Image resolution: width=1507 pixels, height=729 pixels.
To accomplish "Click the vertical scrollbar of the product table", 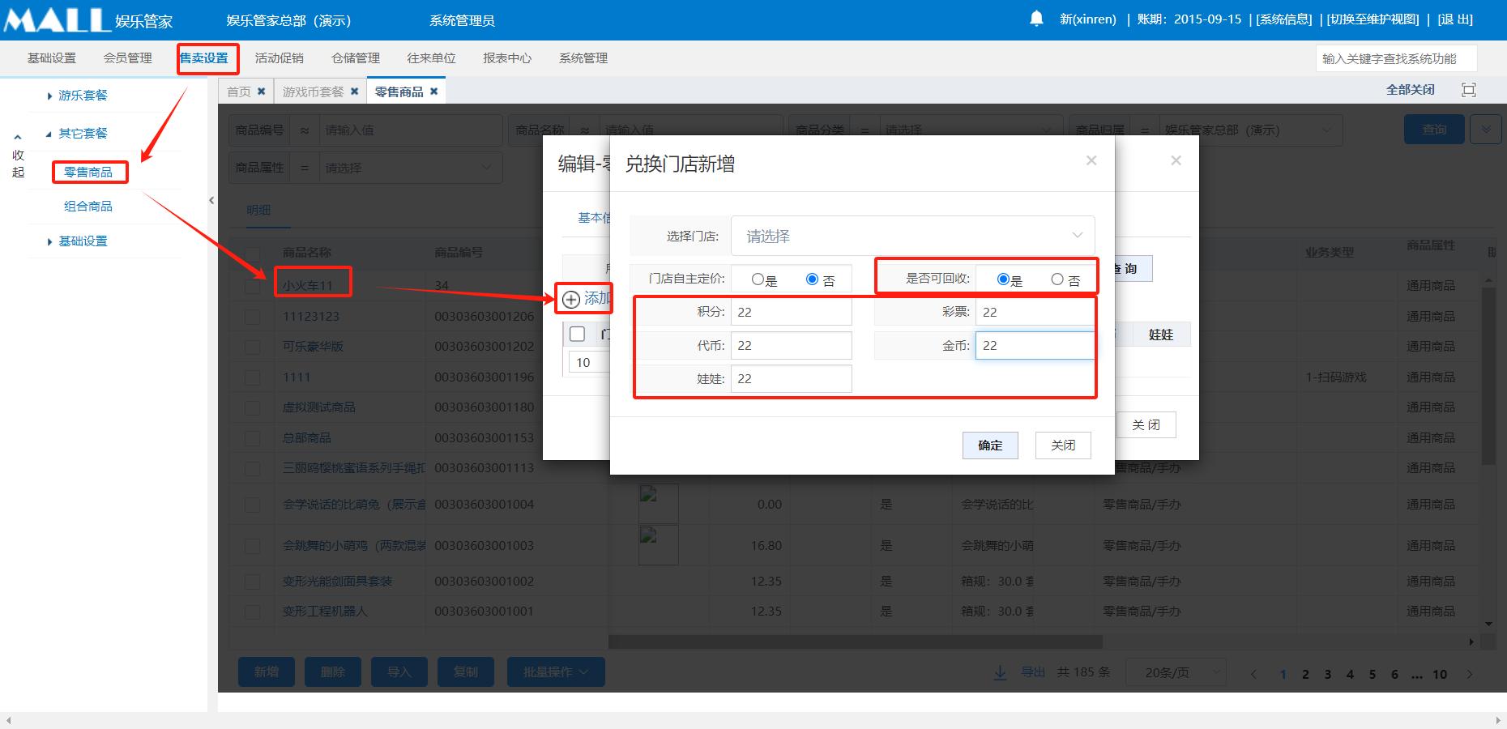I will (1488, 377).
